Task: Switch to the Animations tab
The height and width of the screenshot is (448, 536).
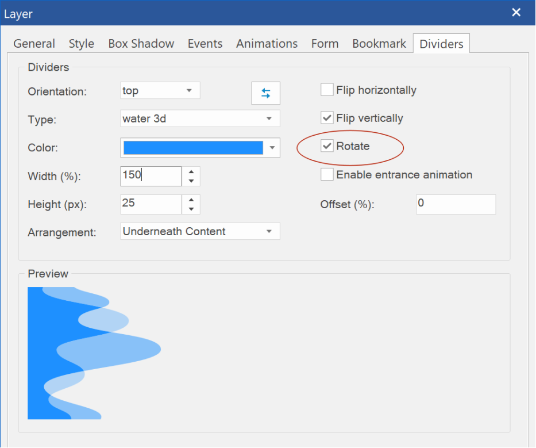Action: click(267, 44)
